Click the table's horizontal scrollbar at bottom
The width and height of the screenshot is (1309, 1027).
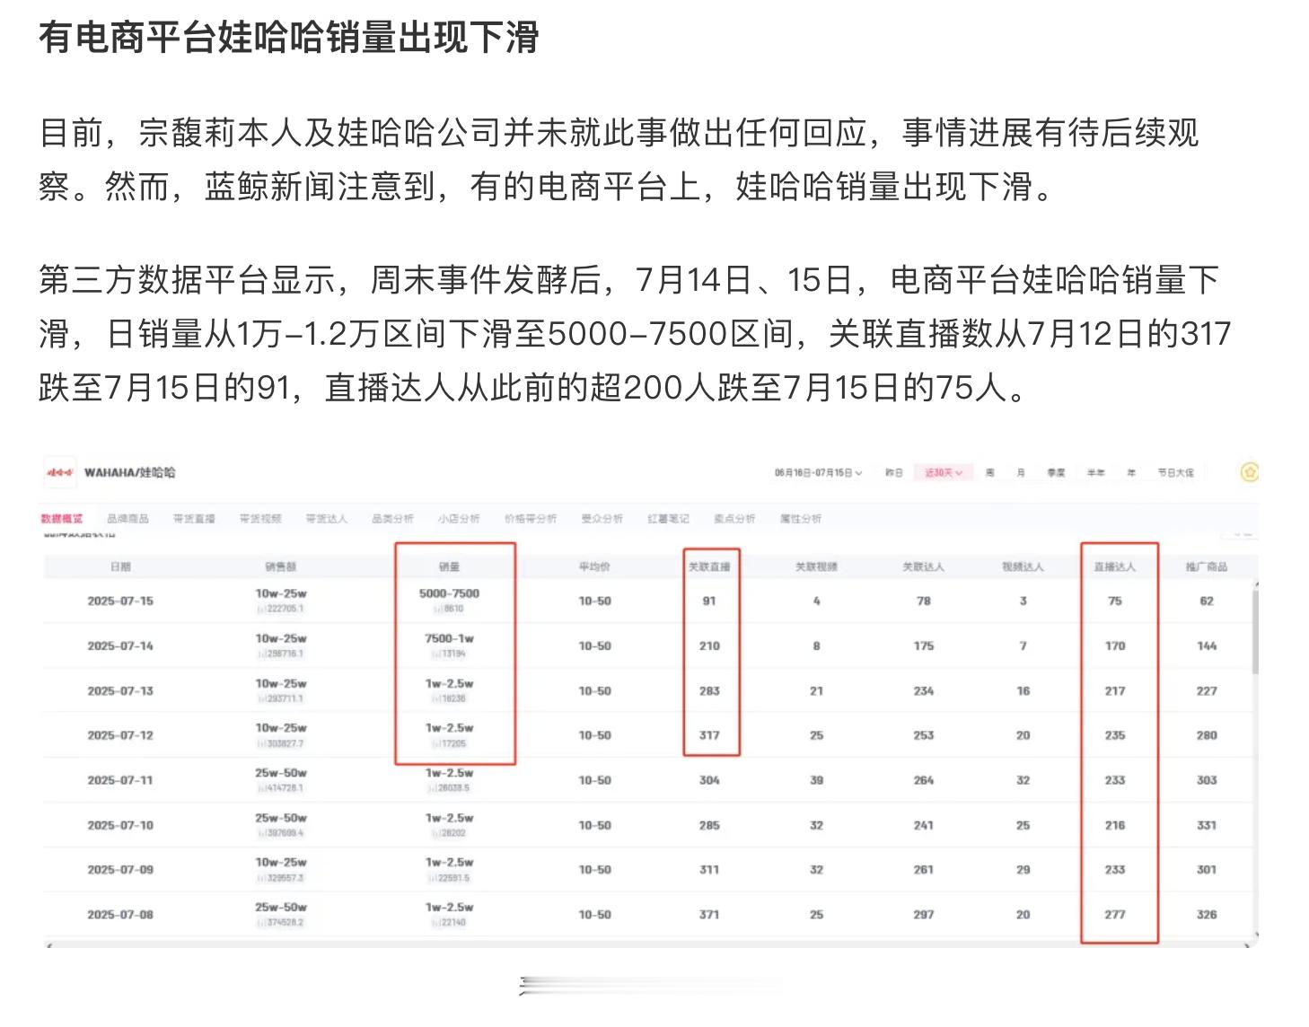tap(646, 945)
